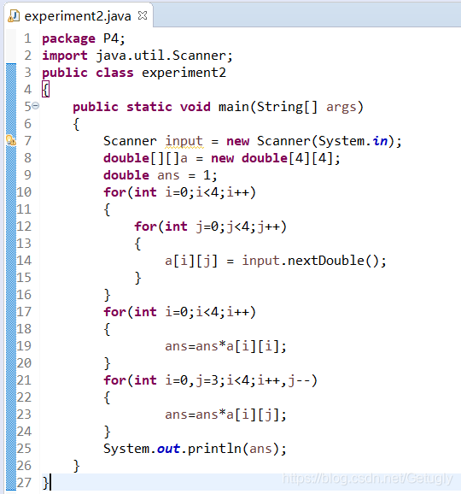Click 'java.util.Scanner' import text
Viewport: 461px width, 494px height.
160,56
